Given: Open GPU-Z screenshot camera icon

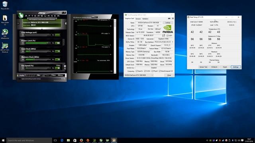Looking at the screenshot, I should (169, 19).
